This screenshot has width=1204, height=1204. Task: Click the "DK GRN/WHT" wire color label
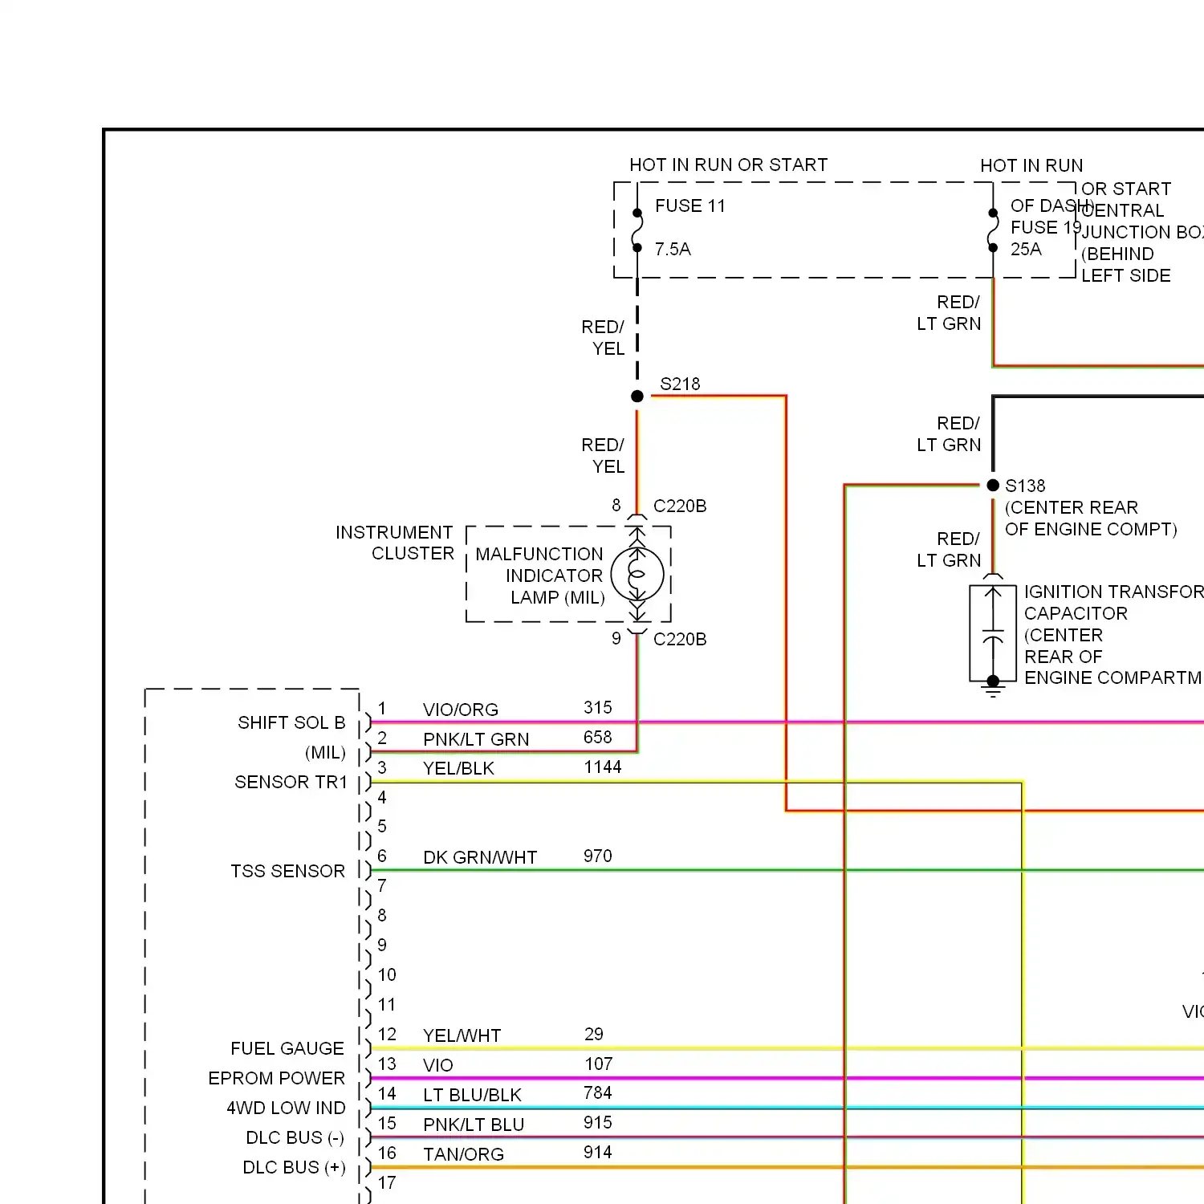480,857
